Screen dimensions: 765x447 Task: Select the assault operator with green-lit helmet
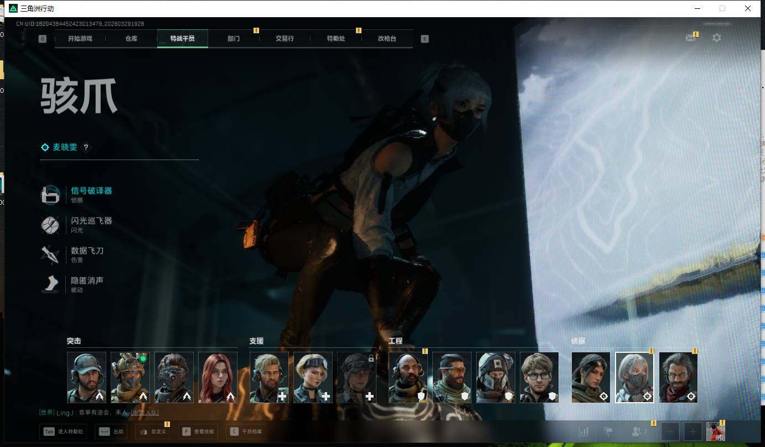130,377
